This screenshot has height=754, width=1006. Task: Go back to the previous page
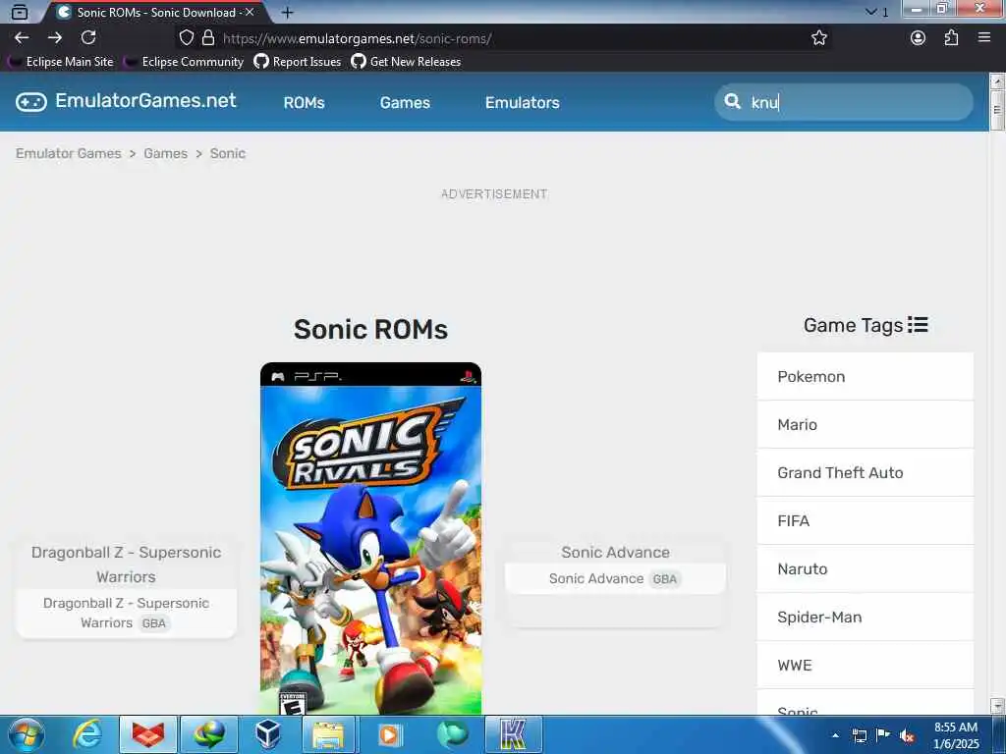(x=22, y=38)
